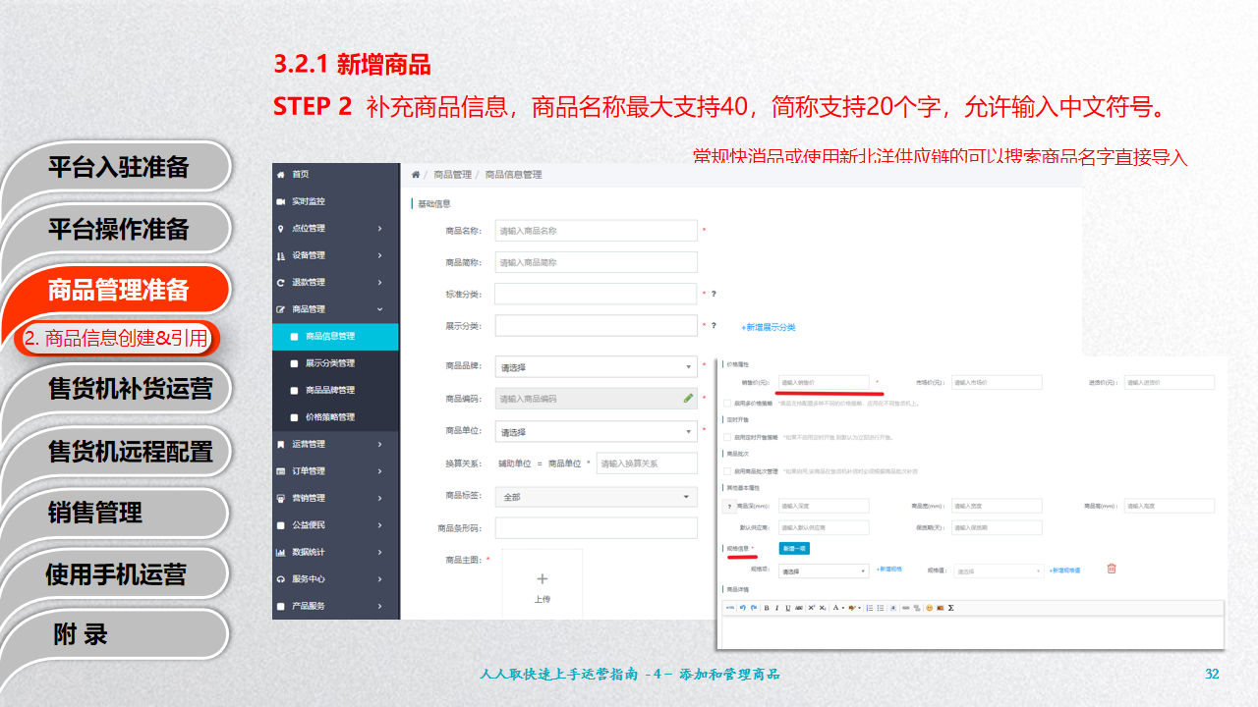1258x707 pixels.
Task: Open the 规格值 请选择 dropdown
Action: click(x=998, y=570)
